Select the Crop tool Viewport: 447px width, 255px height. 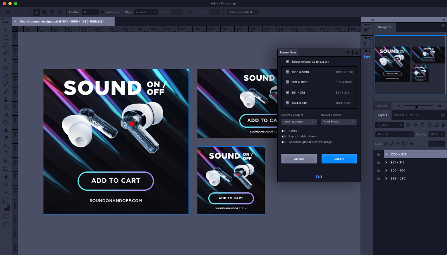pyautogui.click(x=6, y=60)
